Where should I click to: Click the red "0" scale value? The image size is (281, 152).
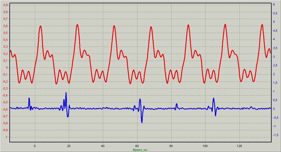point(7,68)
